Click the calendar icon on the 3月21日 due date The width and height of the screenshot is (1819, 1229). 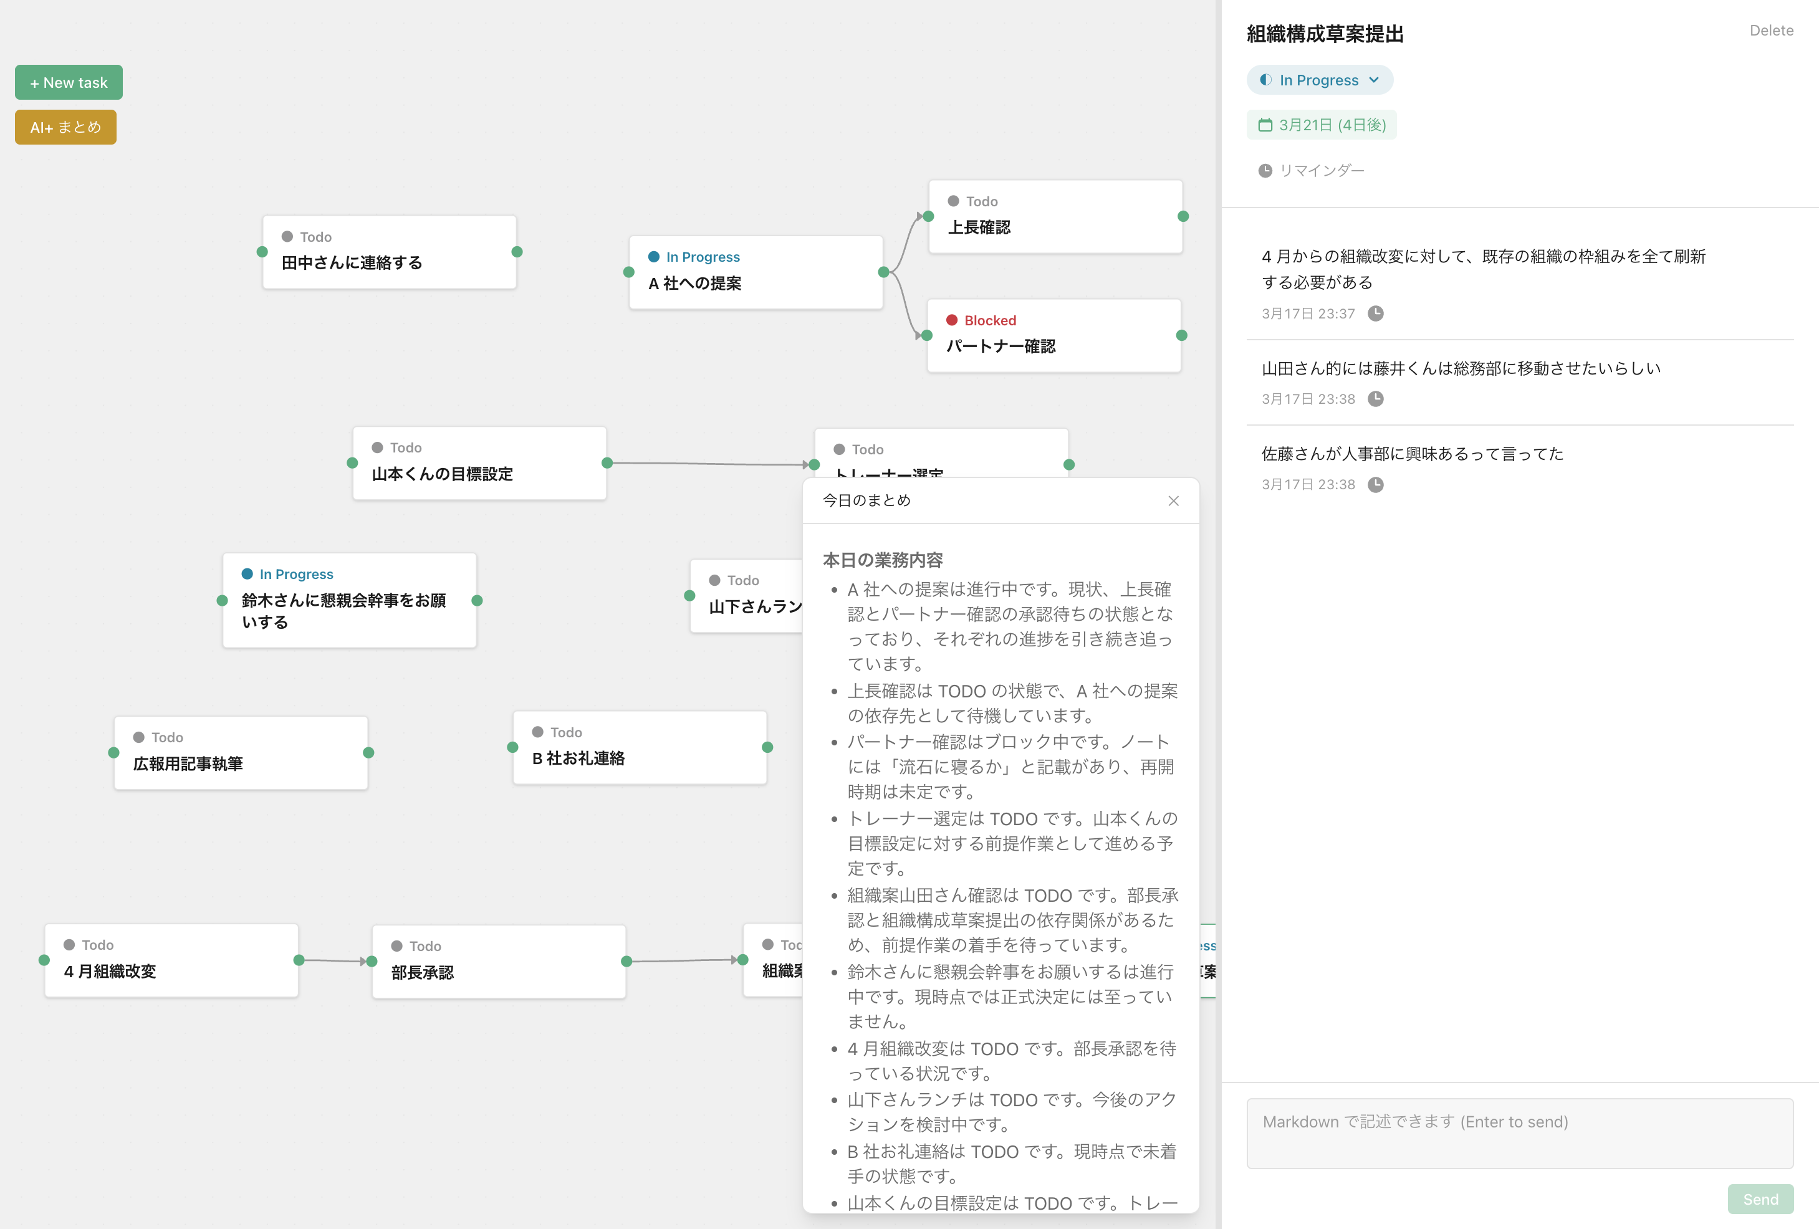click(1267, 125)
